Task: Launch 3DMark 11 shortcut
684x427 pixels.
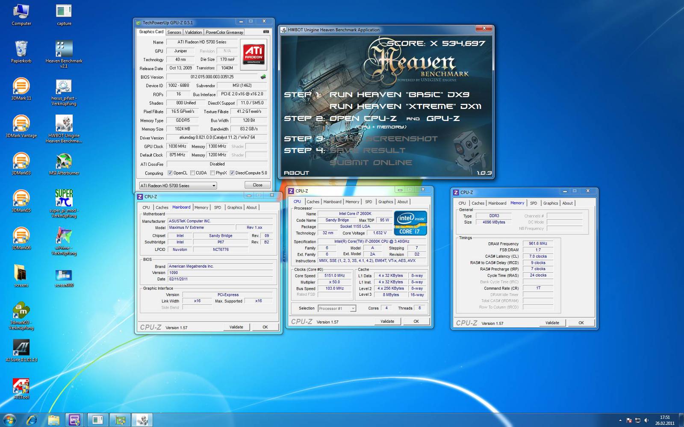Action: [x=21, y=89]
